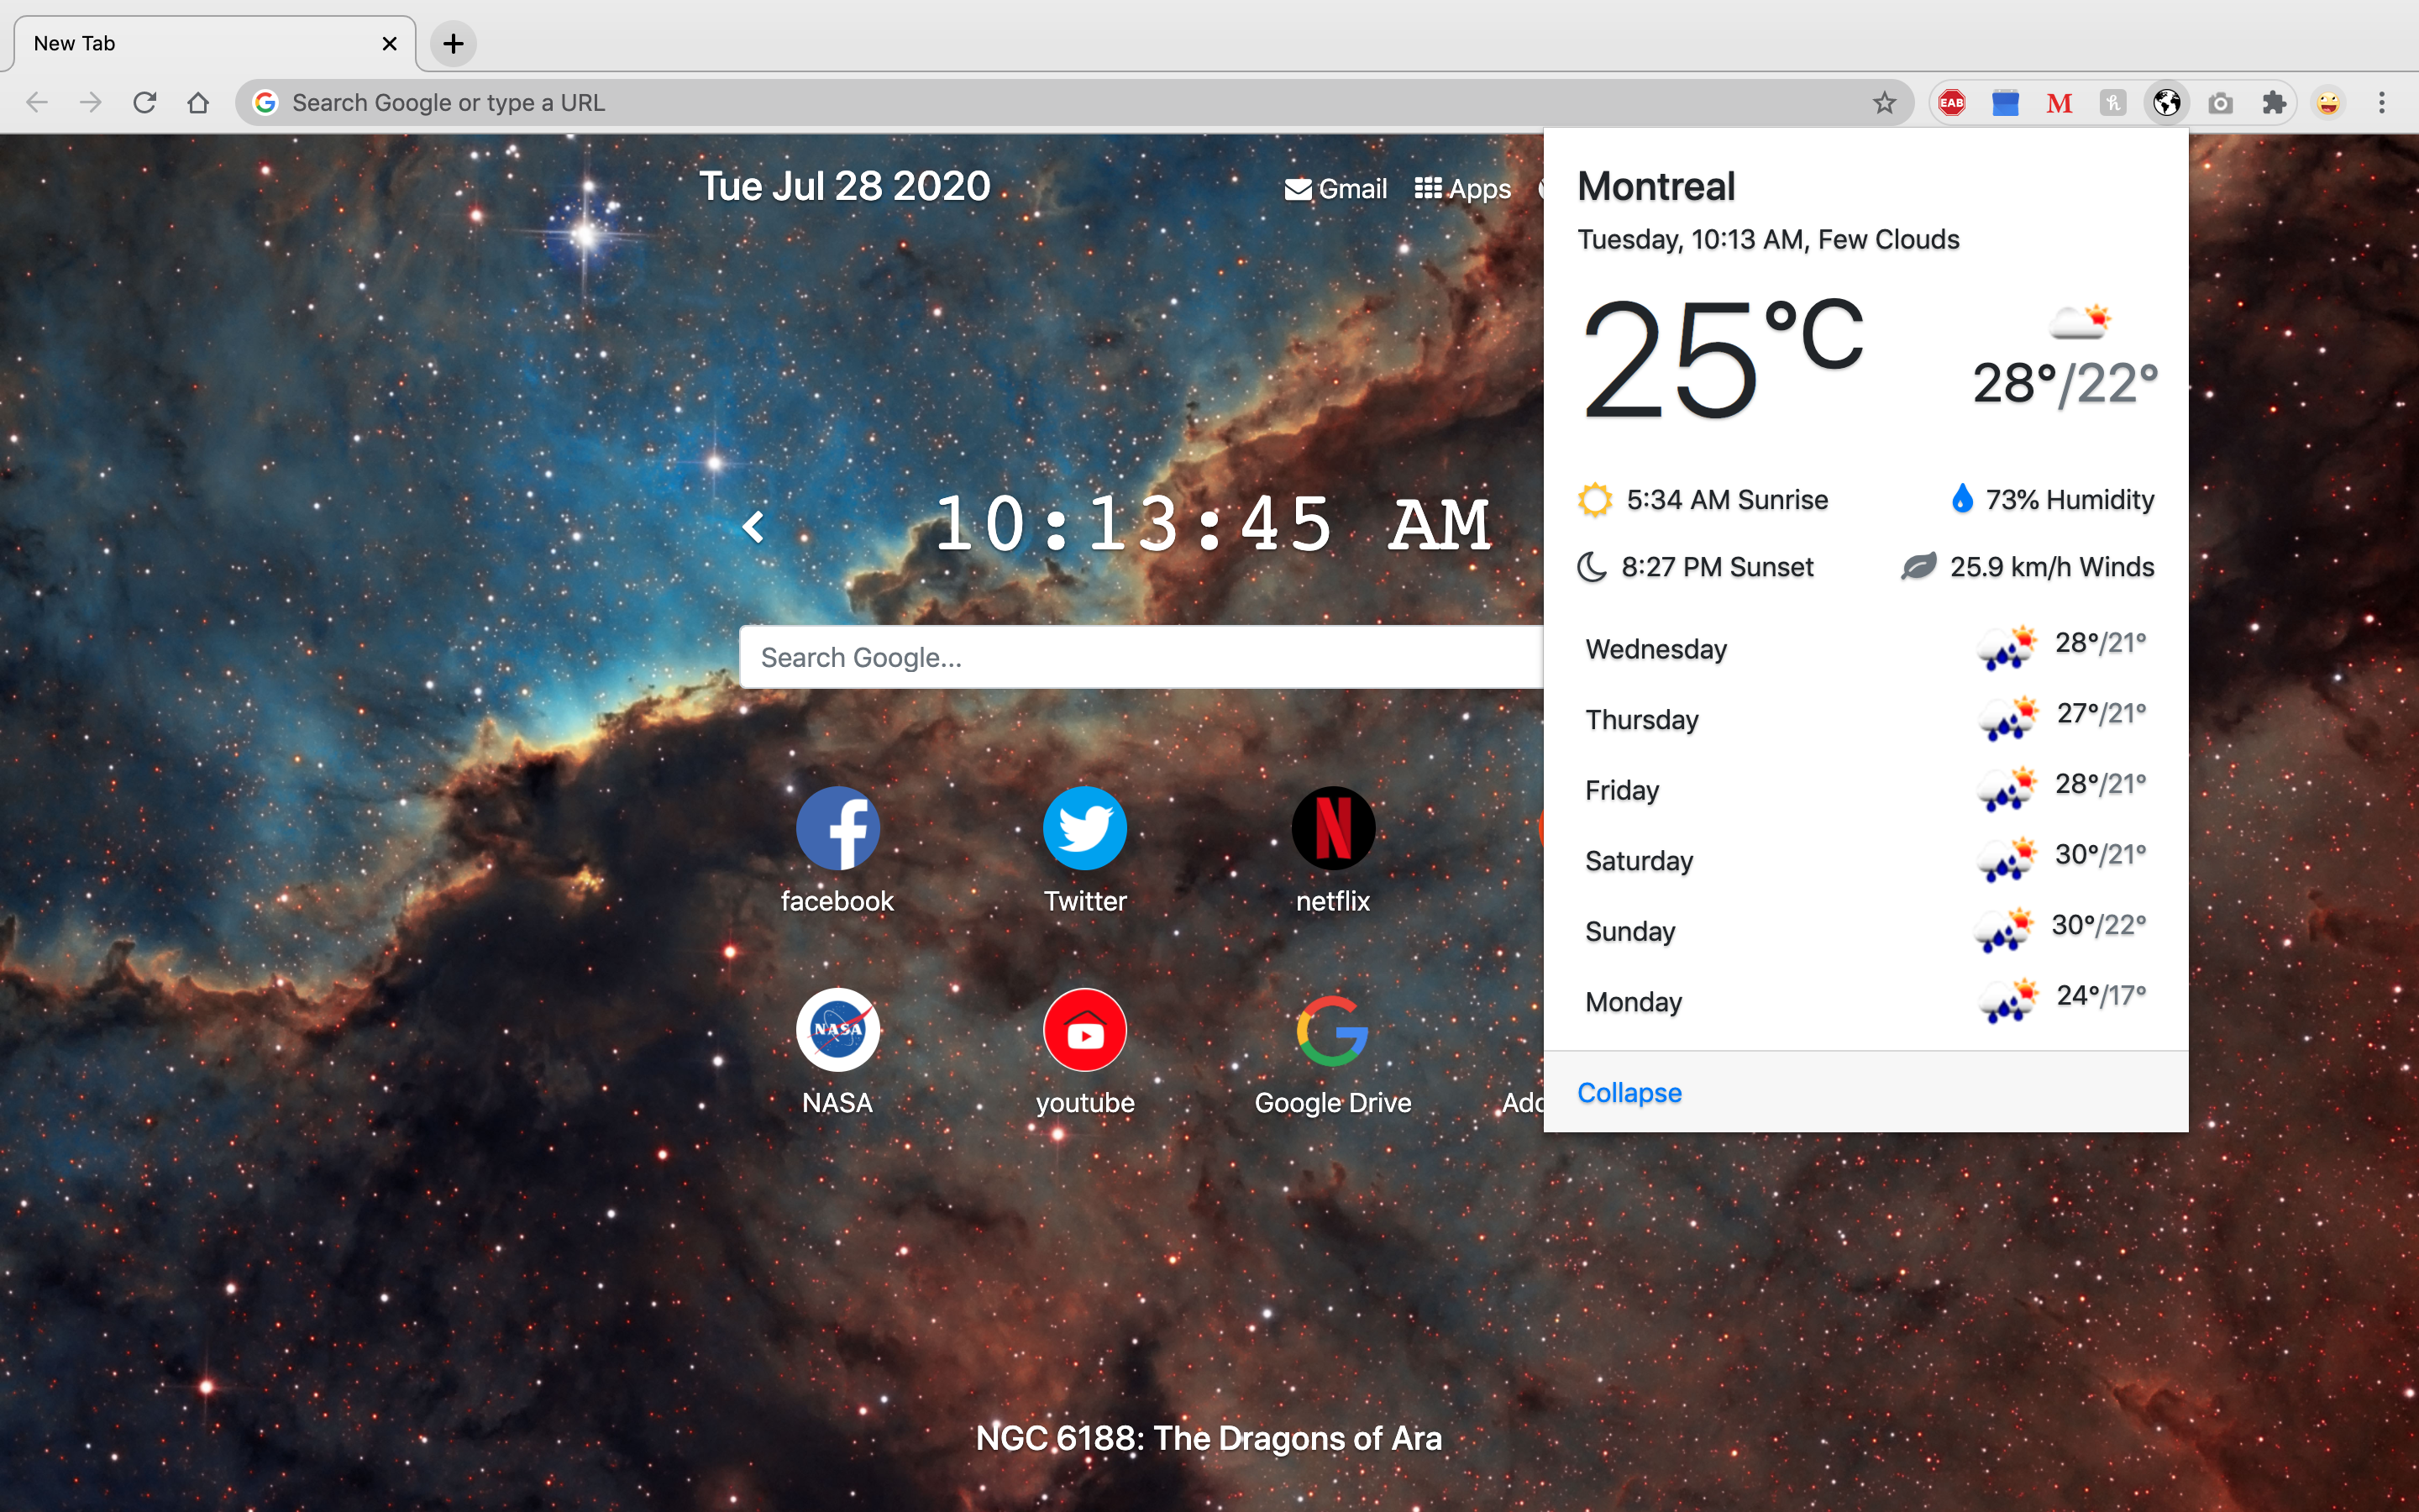The image size is (2419, 1512).
Task: Open the Netflix shortcut icon
Action: point(1332,828)
